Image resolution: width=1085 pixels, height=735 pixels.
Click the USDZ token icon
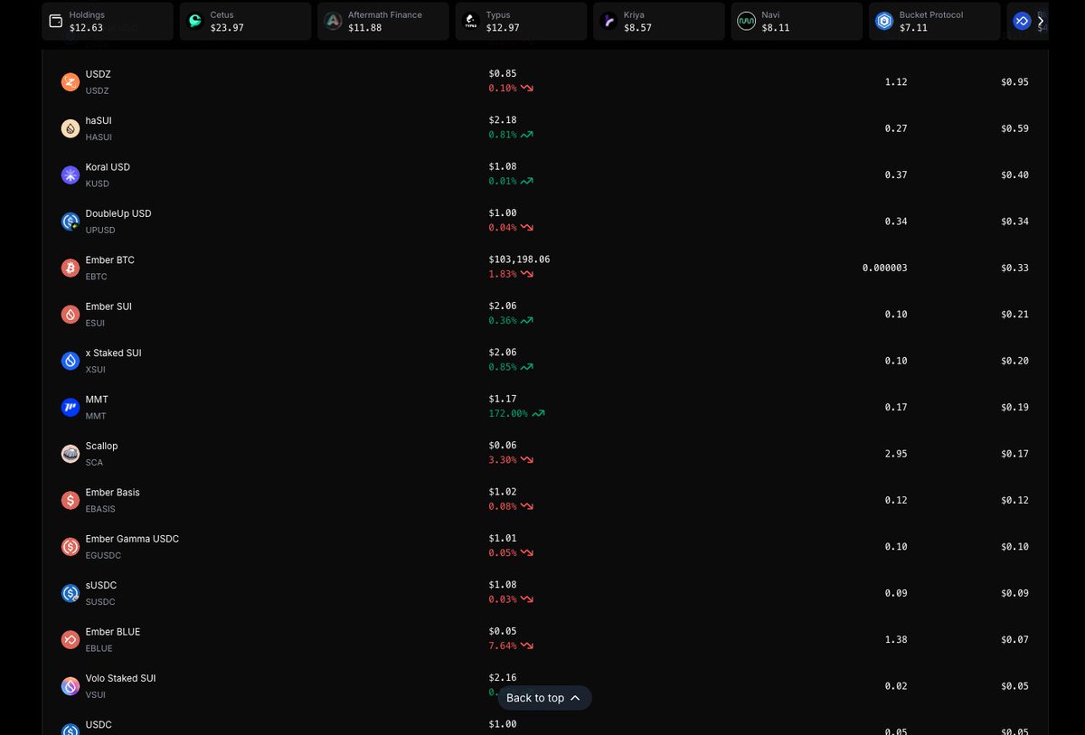coord(71,82)
